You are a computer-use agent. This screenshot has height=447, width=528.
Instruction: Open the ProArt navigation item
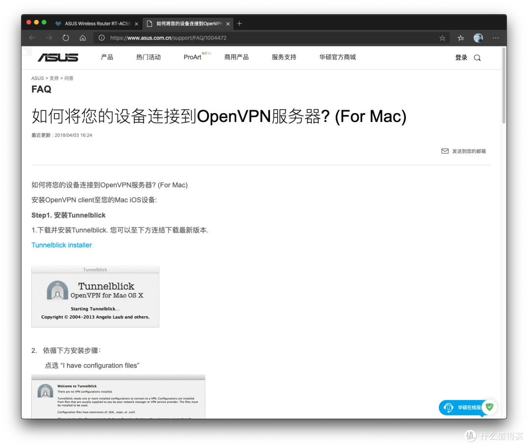pyautogui.click(x=193, y=57)
